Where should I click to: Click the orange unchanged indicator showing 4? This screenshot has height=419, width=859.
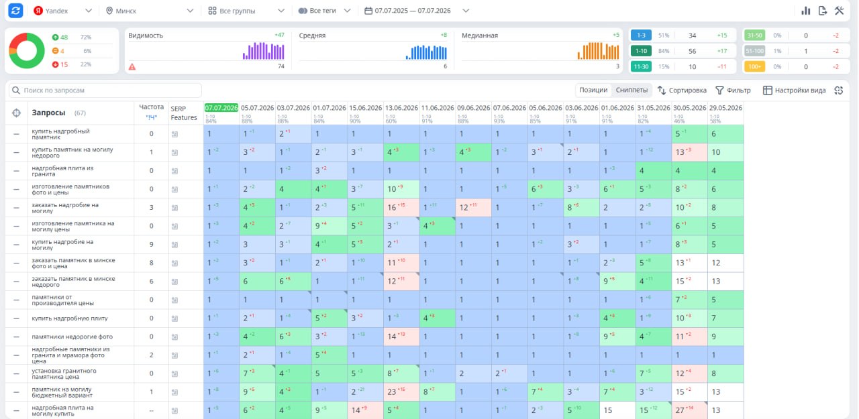(58, 51)
